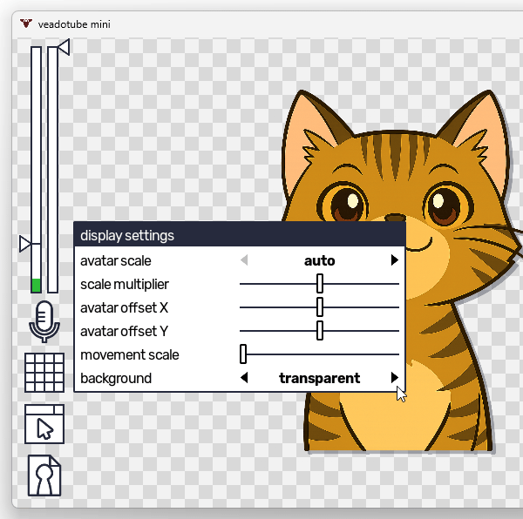Viewport: 523px width, 519px height.
Task: Click the avatar offset X slider handle
Action: coord(320,307)
